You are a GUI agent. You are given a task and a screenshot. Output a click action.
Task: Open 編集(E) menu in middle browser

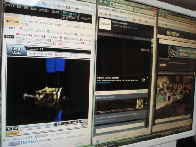click(x=115, y=11)
